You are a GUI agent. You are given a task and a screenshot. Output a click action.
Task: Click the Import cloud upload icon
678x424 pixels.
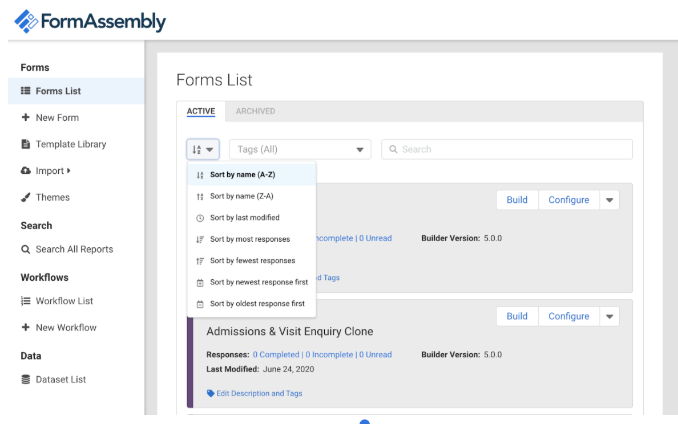[x=26, y=170]
